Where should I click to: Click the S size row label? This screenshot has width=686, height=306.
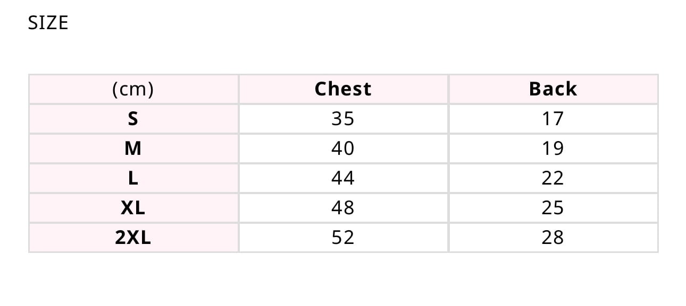click(x=133, y=119)
